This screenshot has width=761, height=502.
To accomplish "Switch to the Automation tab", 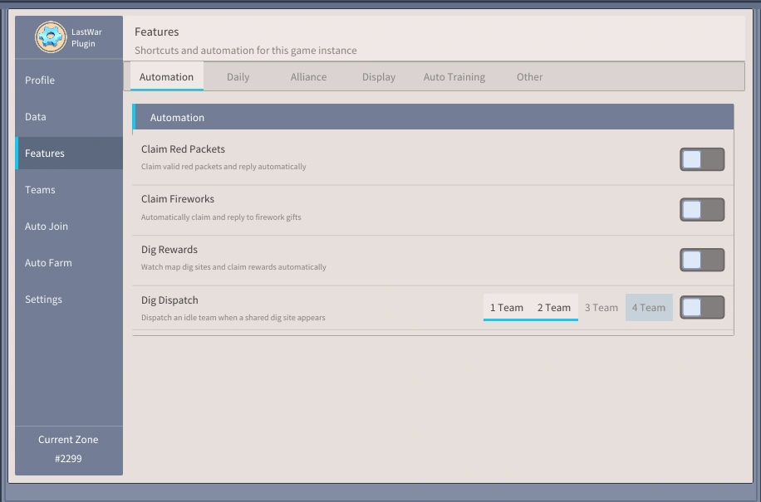I will pyautogui.click(x=166, y=76).
